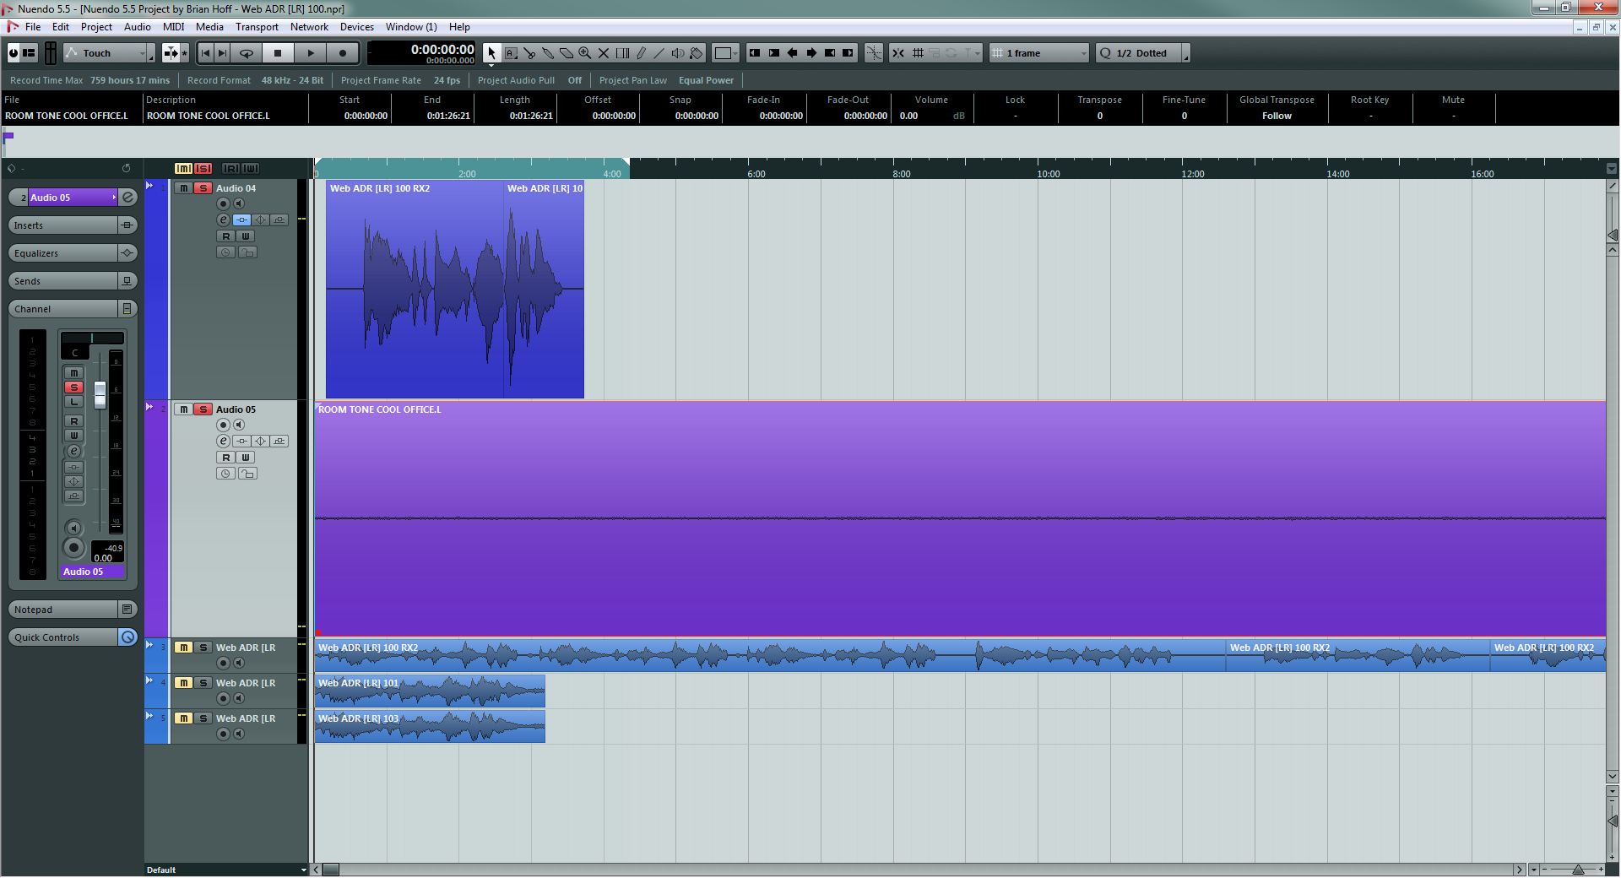Viewport: 1621px width, 878px height.
Task: Click Go to Next Marker transport button
Action: click(222, 53)
